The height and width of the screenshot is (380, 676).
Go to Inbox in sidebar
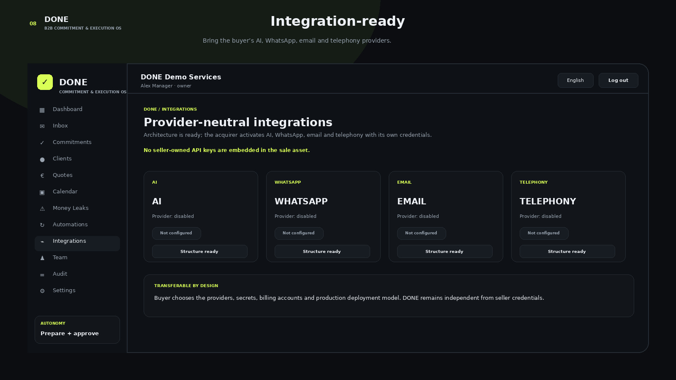(x=77, y=126)
